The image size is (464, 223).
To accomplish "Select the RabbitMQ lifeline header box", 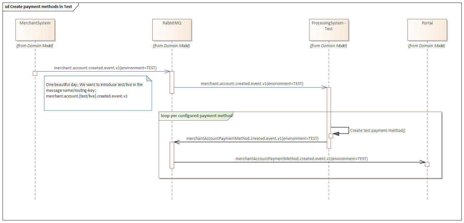I will point(172,29).
